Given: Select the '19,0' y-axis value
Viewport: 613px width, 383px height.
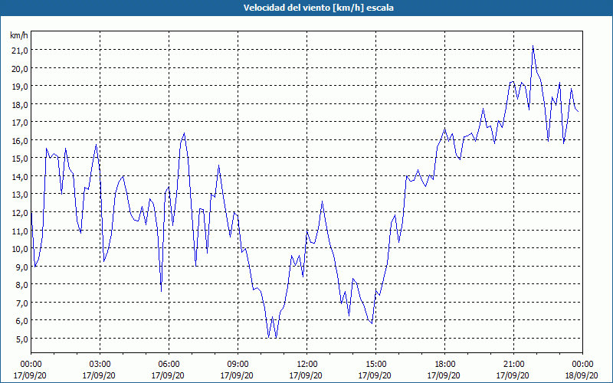Looking at the screenshot, I should pos(19,87).
